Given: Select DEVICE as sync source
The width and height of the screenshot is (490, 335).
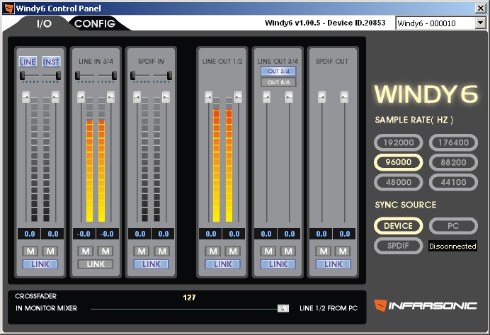Looking at the screenshot, I should 399,226.
